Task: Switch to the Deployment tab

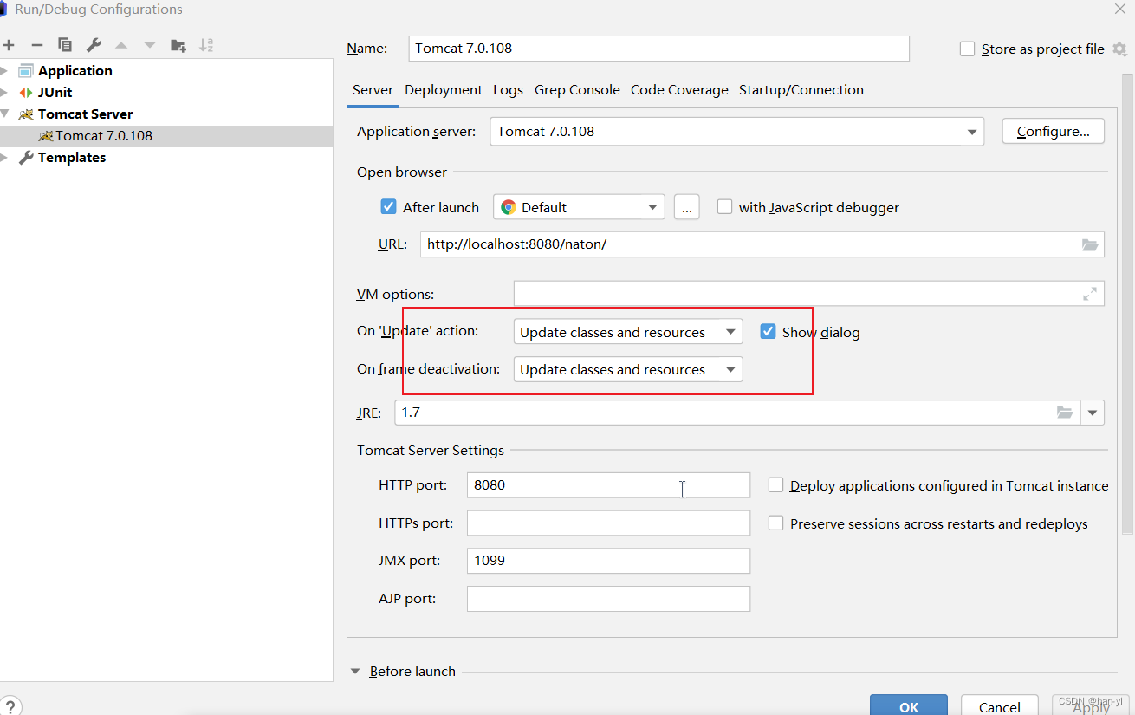Action: (x=444, y=90)
